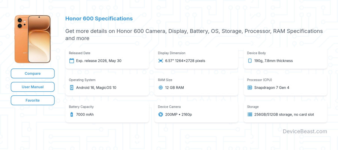Click text '7000 mAh'

(x=85, y=114)
